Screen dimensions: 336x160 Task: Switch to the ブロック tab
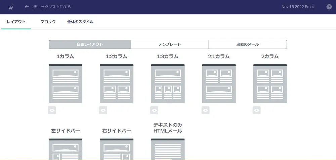pos(48,22)
